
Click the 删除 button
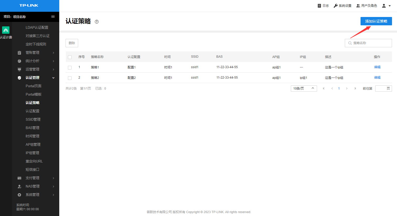click(x=72, y=43)
